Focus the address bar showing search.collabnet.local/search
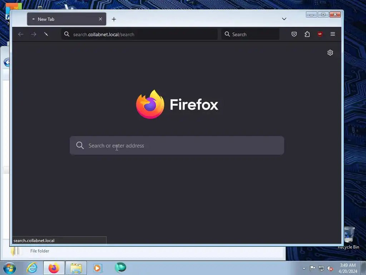 pyautogui.click(x=139, y=34)
